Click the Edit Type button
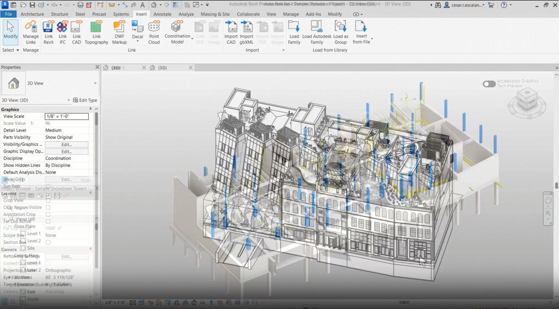559x309 pixels. pyautogui.click(x=86, y=100)
